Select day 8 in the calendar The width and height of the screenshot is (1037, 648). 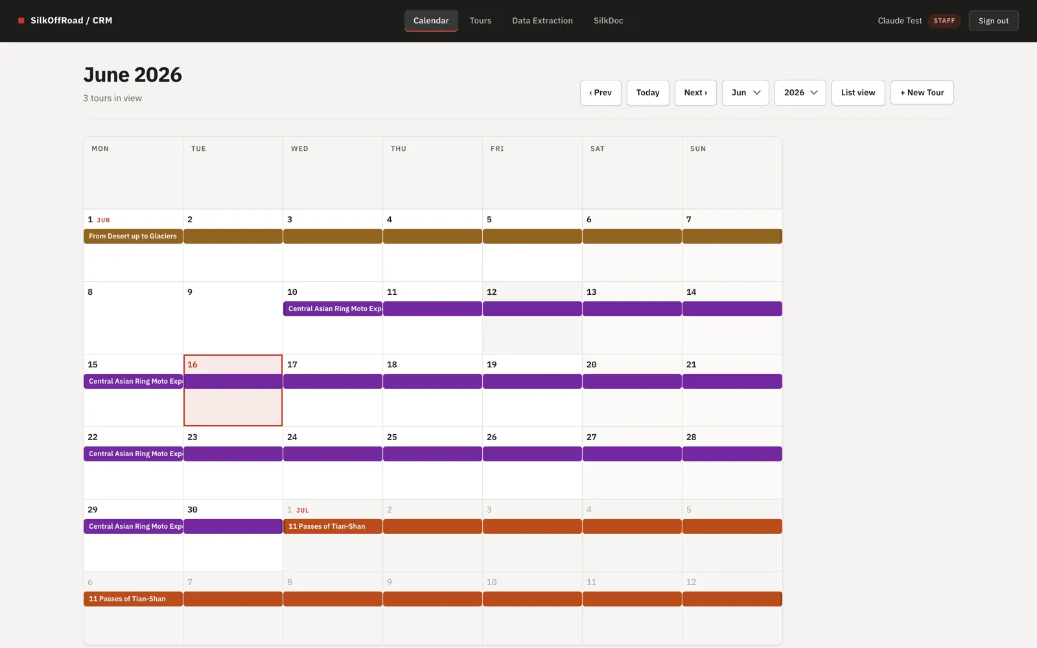pos(134,318)
